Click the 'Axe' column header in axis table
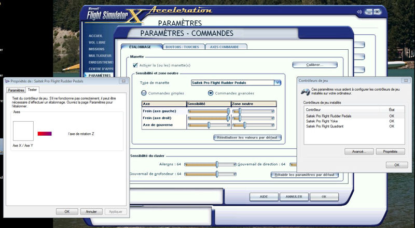 tap(164, 104)
